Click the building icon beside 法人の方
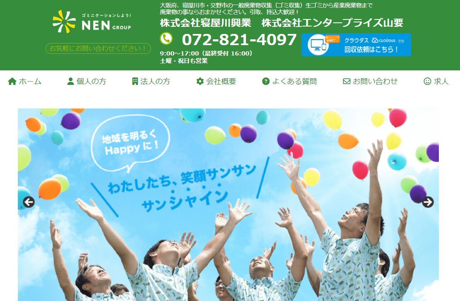 click(135, 81)
